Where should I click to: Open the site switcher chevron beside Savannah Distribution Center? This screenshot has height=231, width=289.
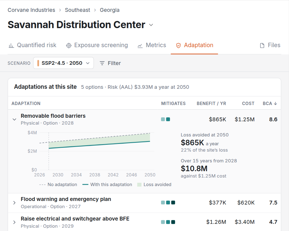(x=151, y=25)
